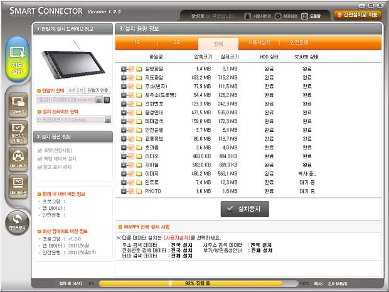This screenshot has height=292, width=389.
Task: Open the 지도공유 sidebar icon
Action: coord(17,104)
